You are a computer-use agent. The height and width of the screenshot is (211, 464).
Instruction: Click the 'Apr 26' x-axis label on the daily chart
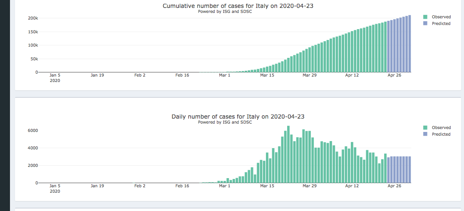pyautogui.click(x=394, y=186)
